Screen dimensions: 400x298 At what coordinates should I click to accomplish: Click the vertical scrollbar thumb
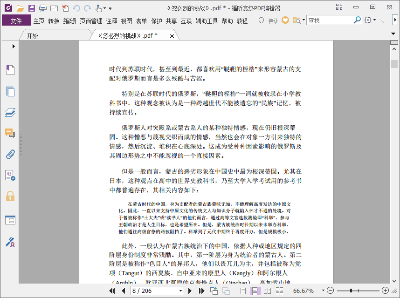pos(394,64)
